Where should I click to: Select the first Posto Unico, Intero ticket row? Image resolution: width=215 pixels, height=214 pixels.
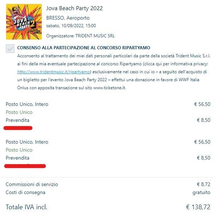coord(108,104)
